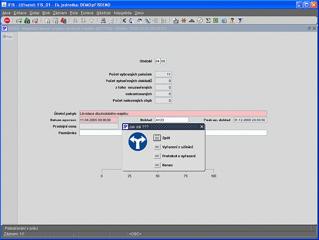Click the sort ascending A-Z icon
The height and width of the screenshot is (240, 319).
tap(75, 20)
